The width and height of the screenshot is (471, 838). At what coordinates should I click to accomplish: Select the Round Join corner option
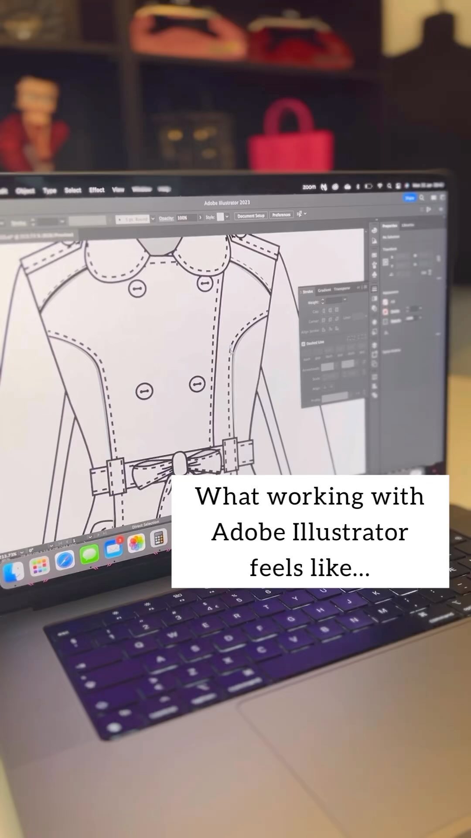click(x=330, y=319)
